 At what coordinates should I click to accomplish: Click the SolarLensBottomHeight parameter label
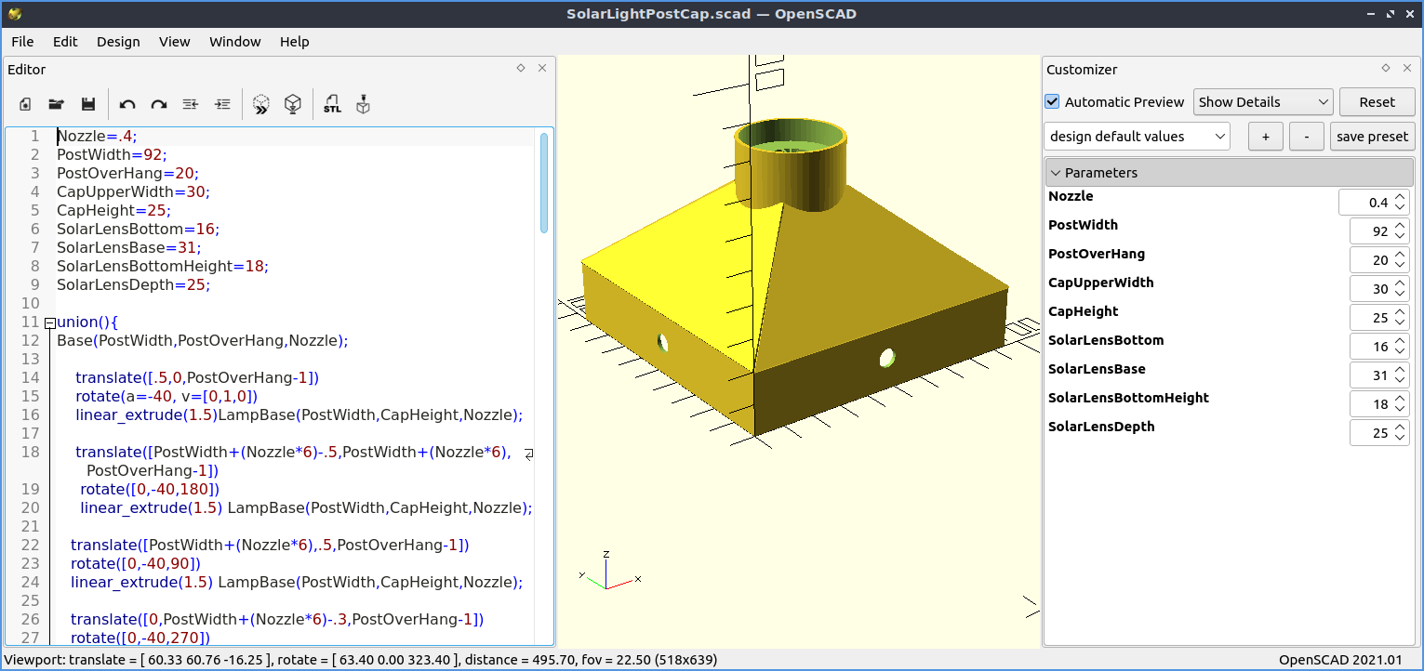click(x=1128, y=398)
